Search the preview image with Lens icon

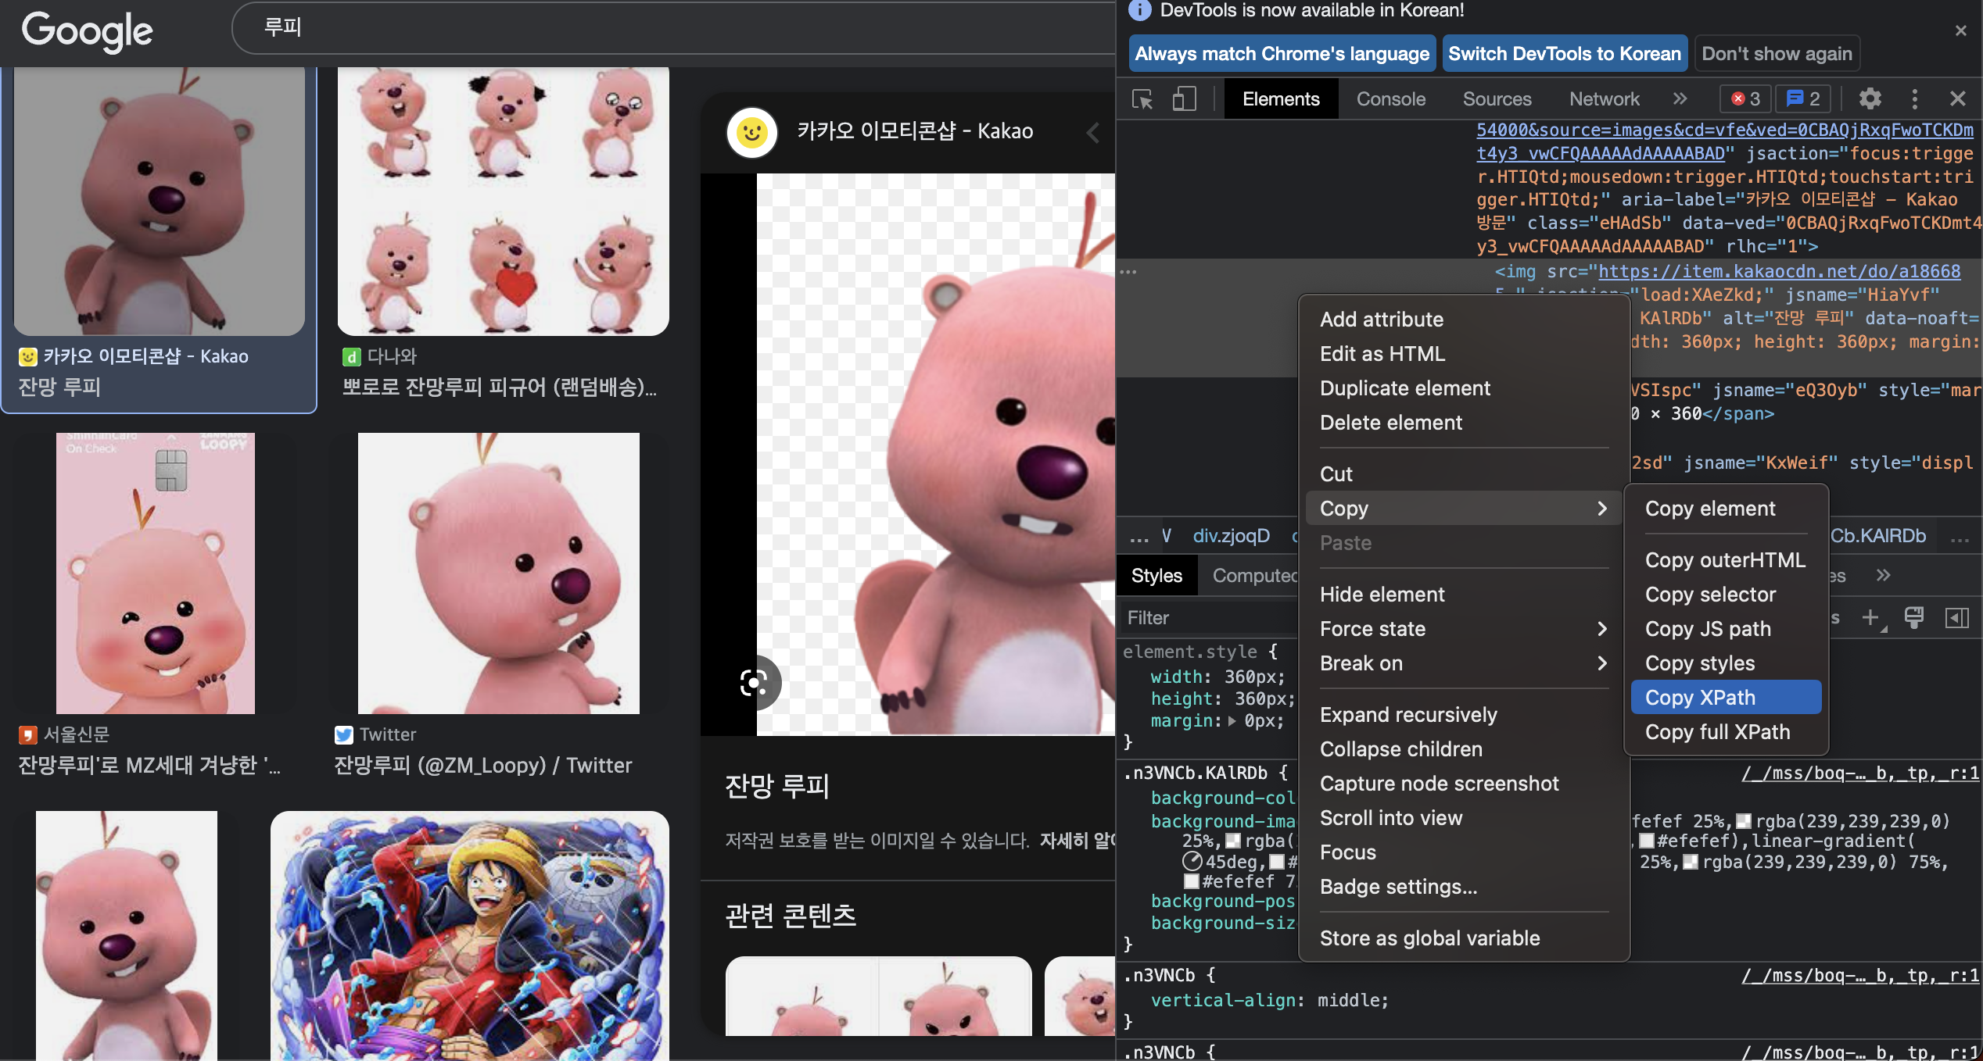coord(754,683)
